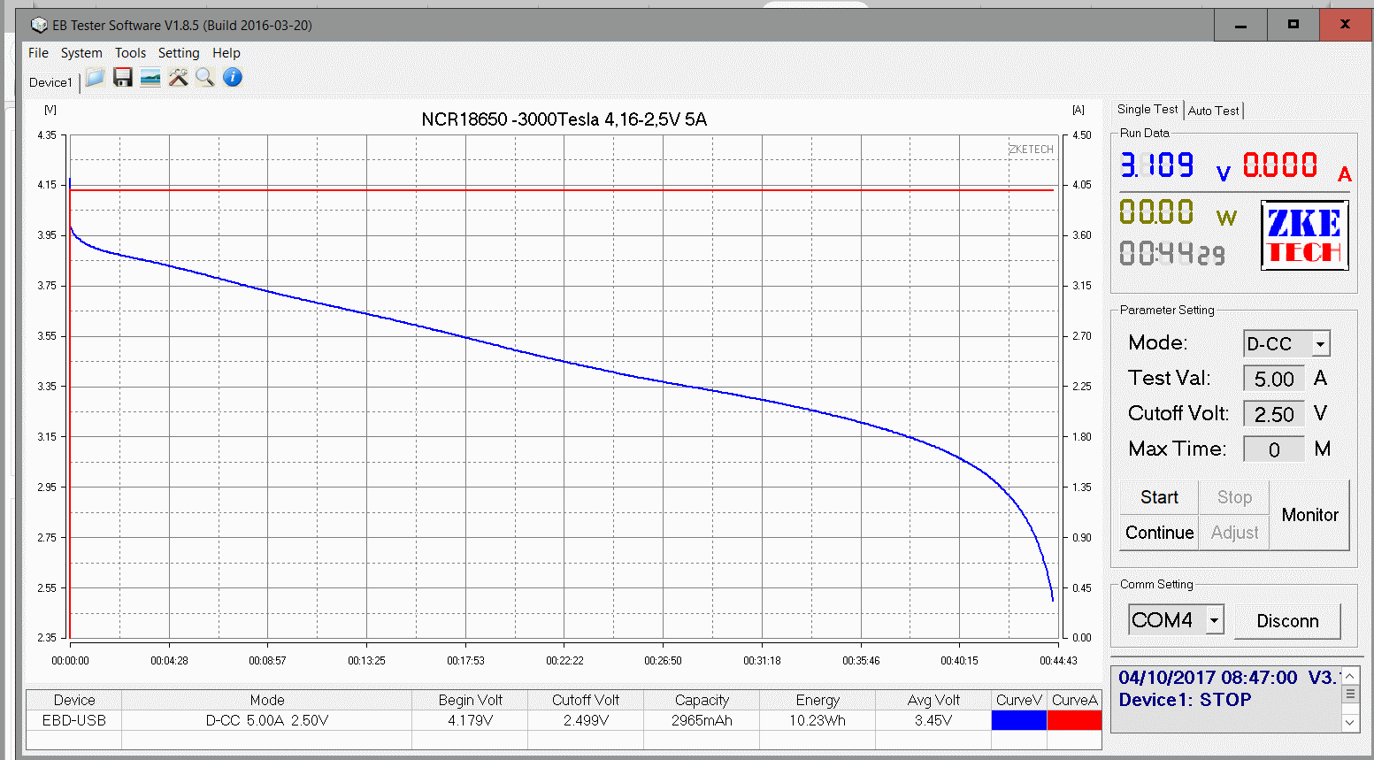Viewport: 1374px width, 760px height.
Task: Open the COM4 port dropdown
Action: click(x=1214, y=620)
